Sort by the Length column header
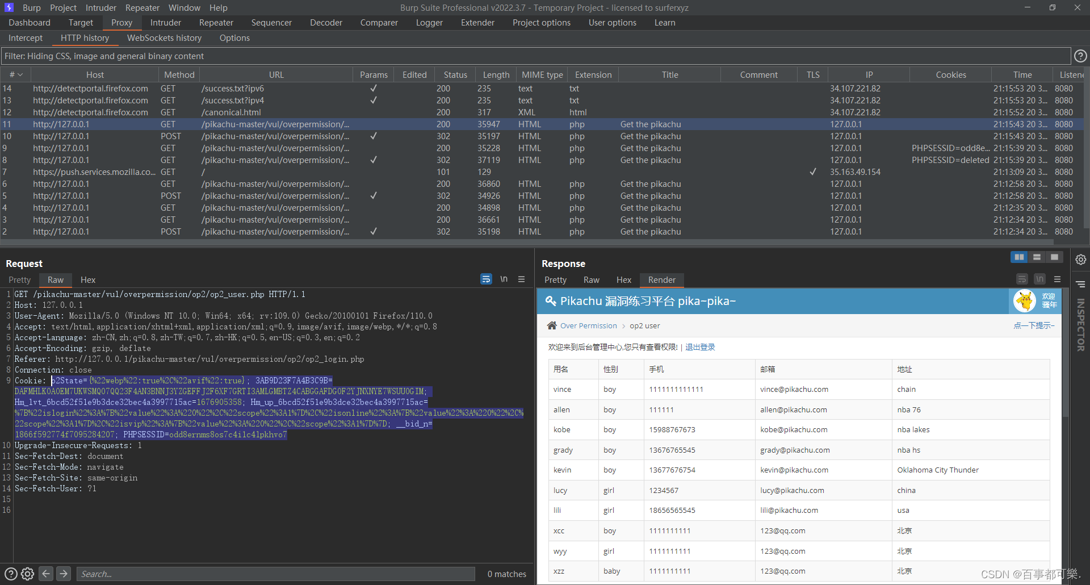This screenshot has height=585, width=1090. coord(496,75)
